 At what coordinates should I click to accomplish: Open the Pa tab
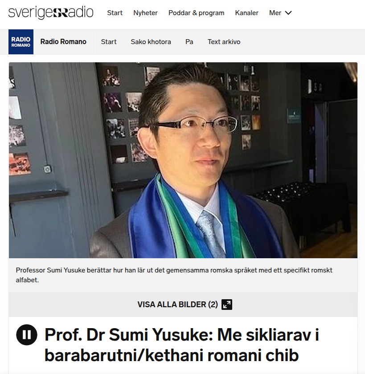pos(189,42)
